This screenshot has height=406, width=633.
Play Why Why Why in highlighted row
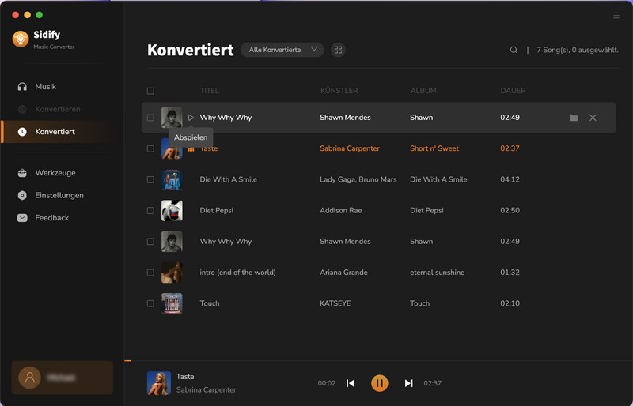pos(191,118)
